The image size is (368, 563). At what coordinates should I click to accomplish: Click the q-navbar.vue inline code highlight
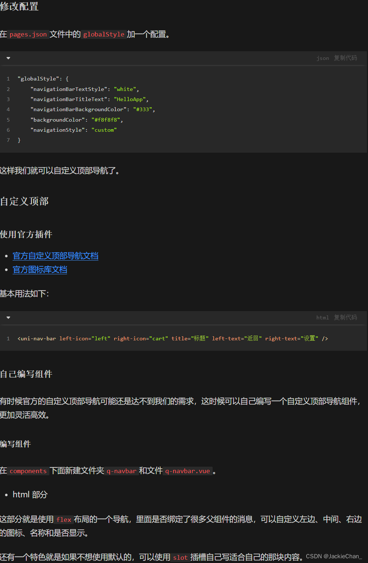[187, 471]
